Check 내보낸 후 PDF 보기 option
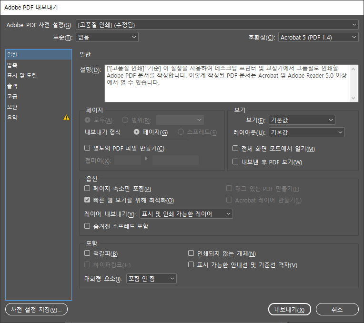 (x=235, y=161)
